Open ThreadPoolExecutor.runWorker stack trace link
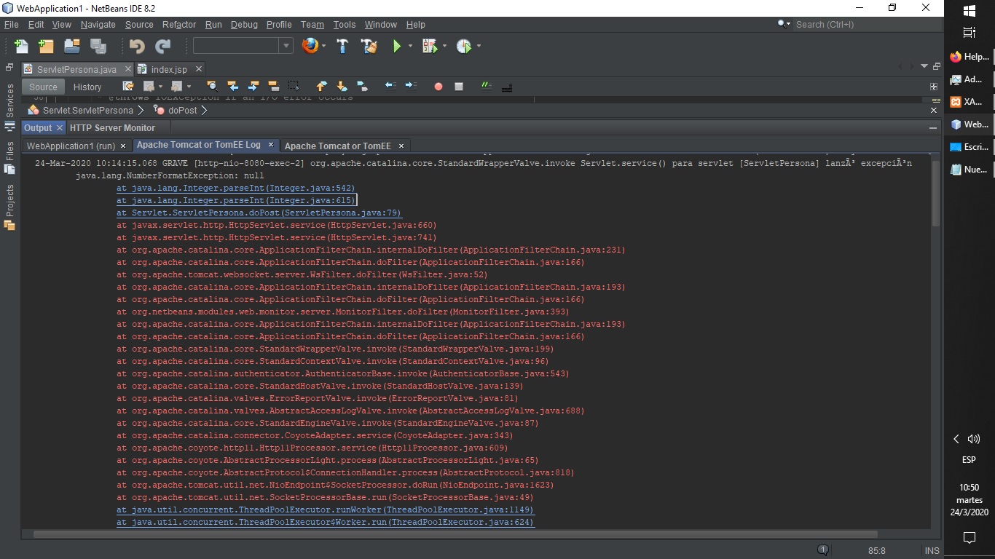The width and height of the screenshot is (995, 559). (325, 510)
